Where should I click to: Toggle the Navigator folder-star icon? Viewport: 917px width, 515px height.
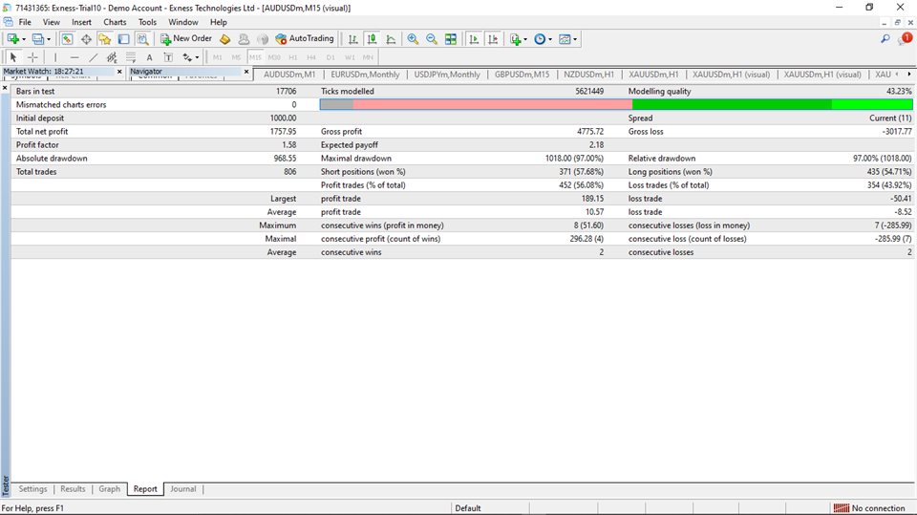(105, 39)
